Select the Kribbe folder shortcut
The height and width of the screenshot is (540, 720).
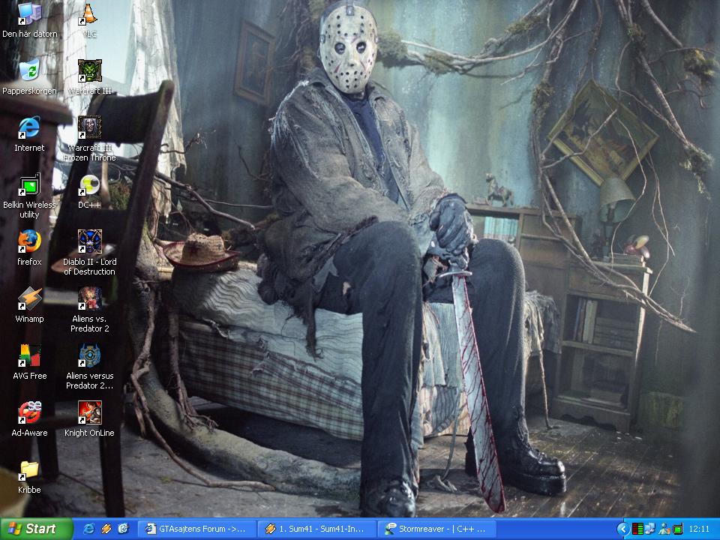(30, 475)
